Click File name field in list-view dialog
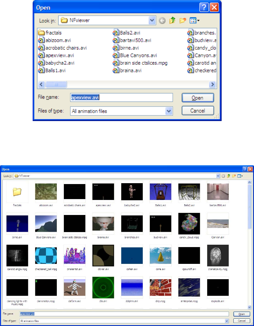The height and width of the screenshot is (326, 254). [x=121, y=97]
